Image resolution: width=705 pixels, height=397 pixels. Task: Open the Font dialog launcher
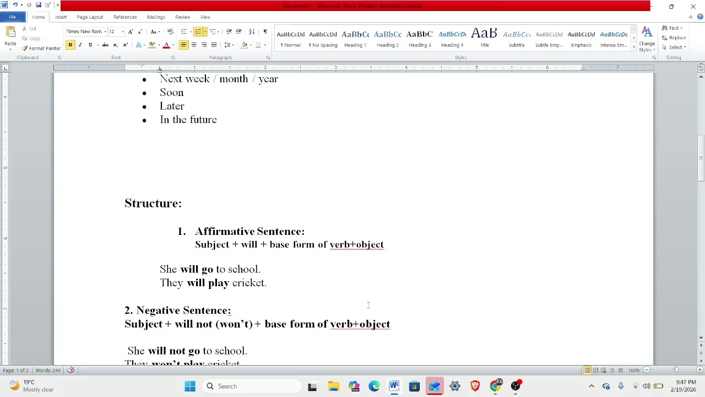172,57
